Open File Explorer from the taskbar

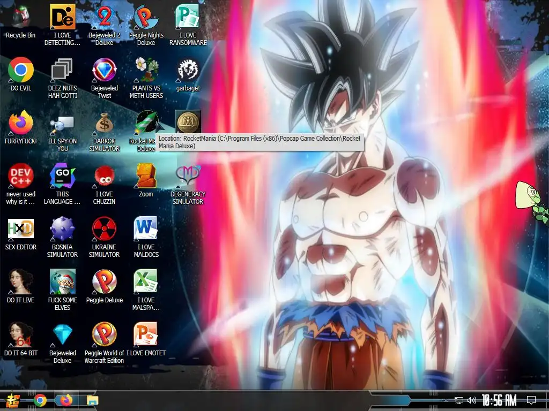tap(92, 400)
